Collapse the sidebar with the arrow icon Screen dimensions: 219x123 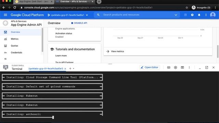point(5,59)
